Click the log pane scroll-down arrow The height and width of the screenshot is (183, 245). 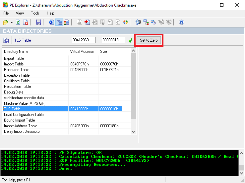click(x=242, y=173)
